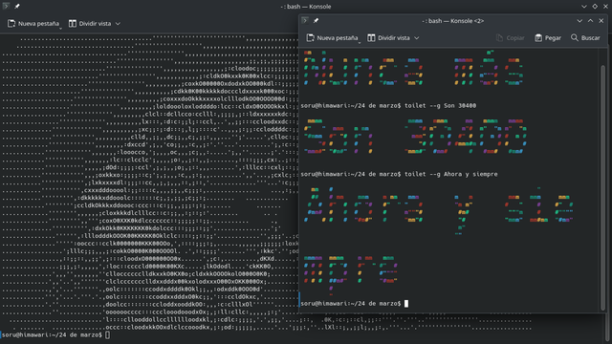Viewport: 612px width, 344px height.
Task: Click the Nueva pestaña tab icon in Konsole <2>
Action: [x=310, y=38]
